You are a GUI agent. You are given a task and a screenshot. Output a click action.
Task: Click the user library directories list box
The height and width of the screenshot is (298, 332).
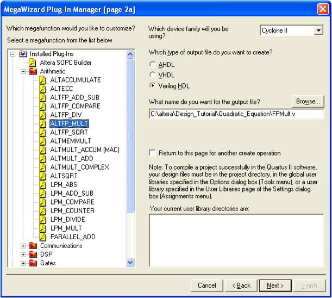[236, 240]
